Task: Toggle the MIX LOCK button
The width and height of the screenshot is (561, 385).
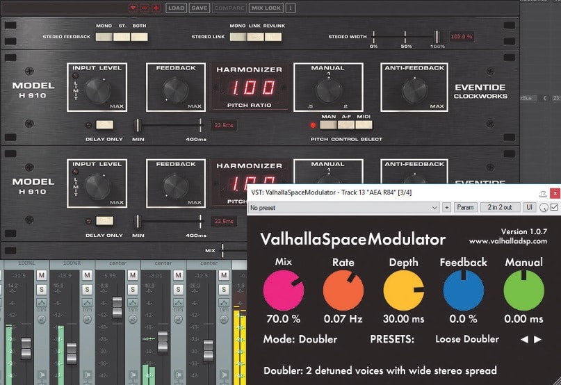Action: pyautogui.click(x=266, y=8)
